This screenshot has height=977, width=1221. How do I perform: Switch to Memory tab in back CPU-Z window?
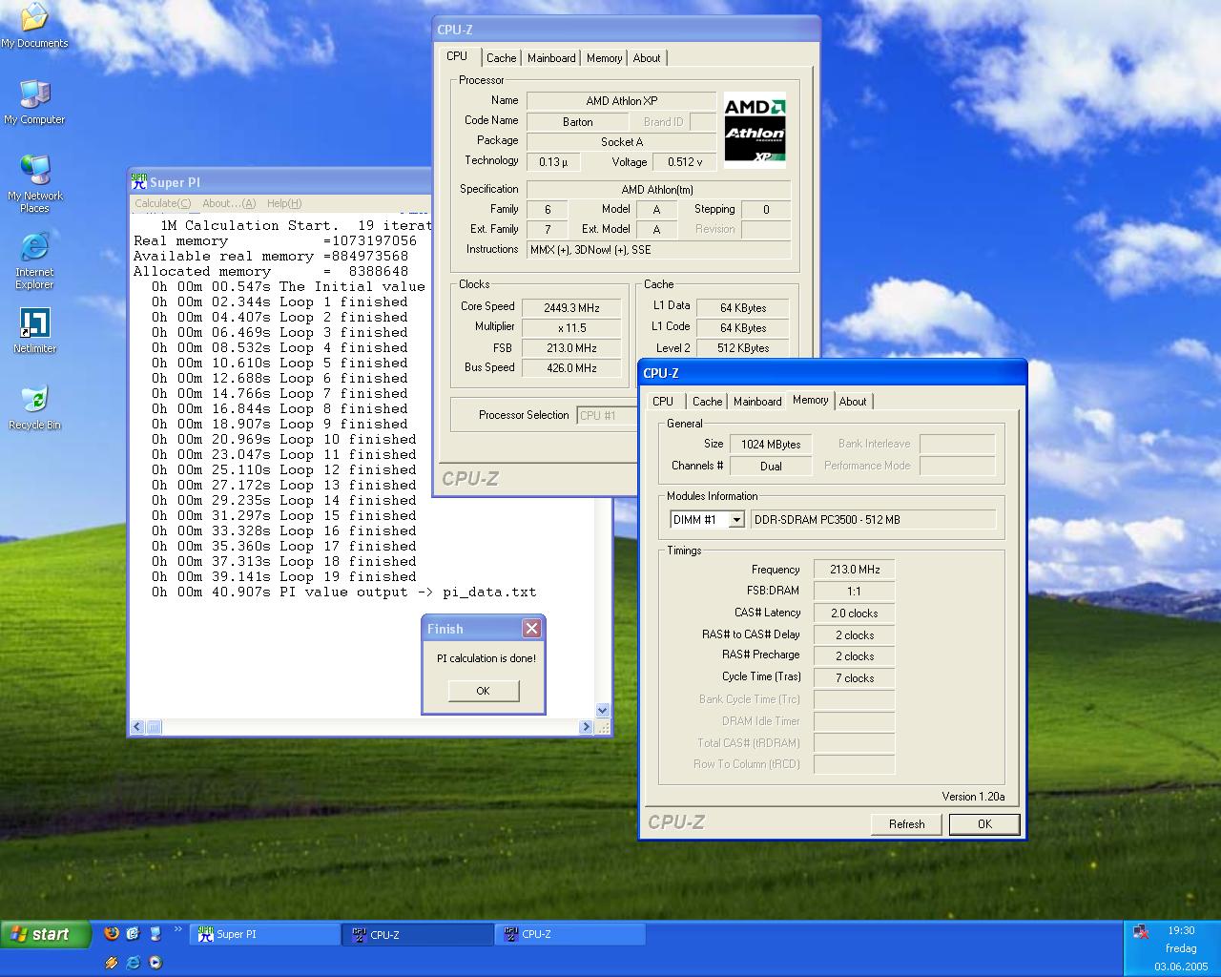point(604,58)
